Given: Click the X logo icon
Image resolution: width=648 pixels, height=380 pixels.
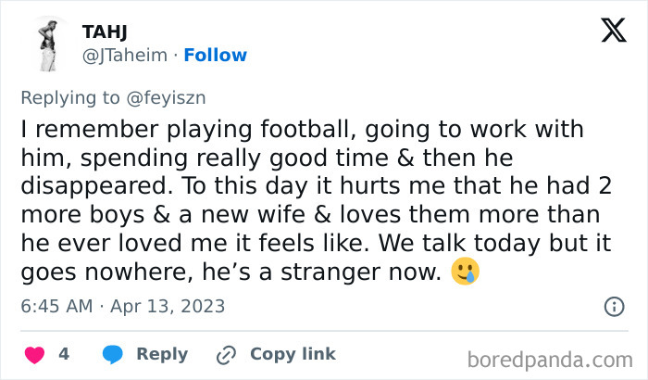Looking at the screenshot, I should coord(613,32).
